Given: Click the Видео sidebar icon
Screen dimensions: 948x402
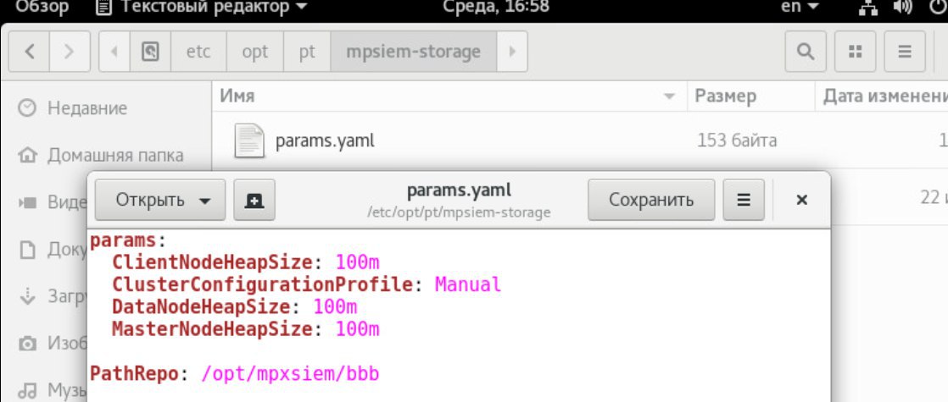Looking at the screenshot, I should pos(26,203).
